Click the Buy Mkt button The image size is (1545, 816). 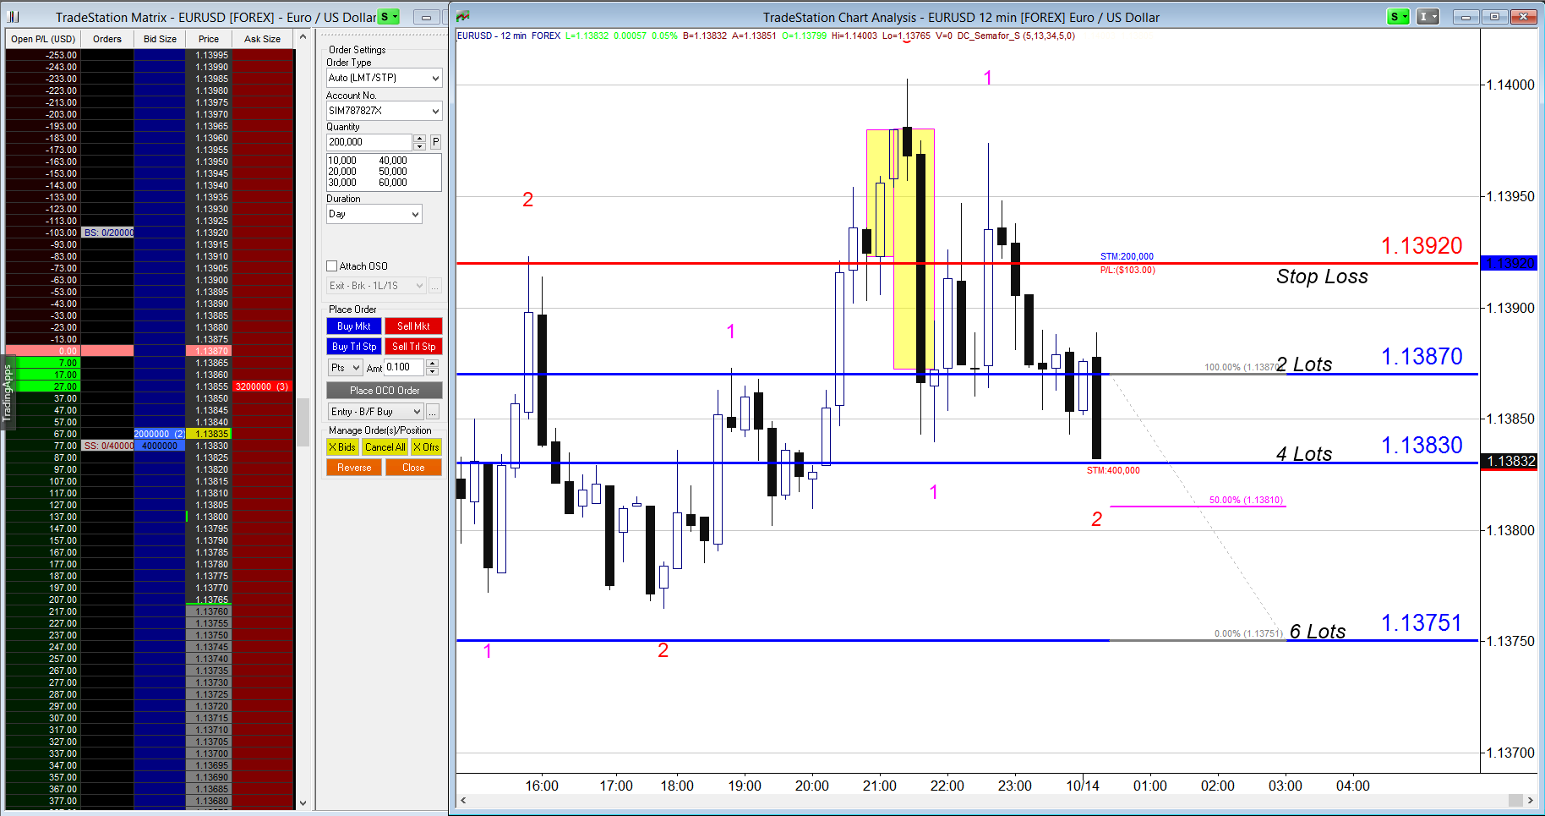[x=354, y=326]
